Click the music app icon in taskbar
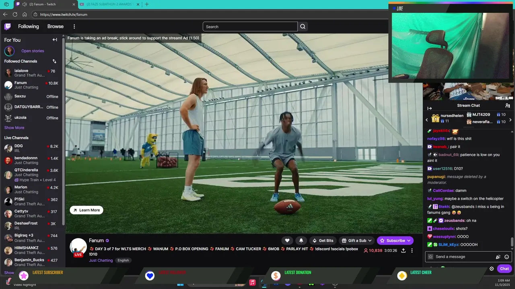This screenshot has width=515, height=289. [x=252, y=283]
